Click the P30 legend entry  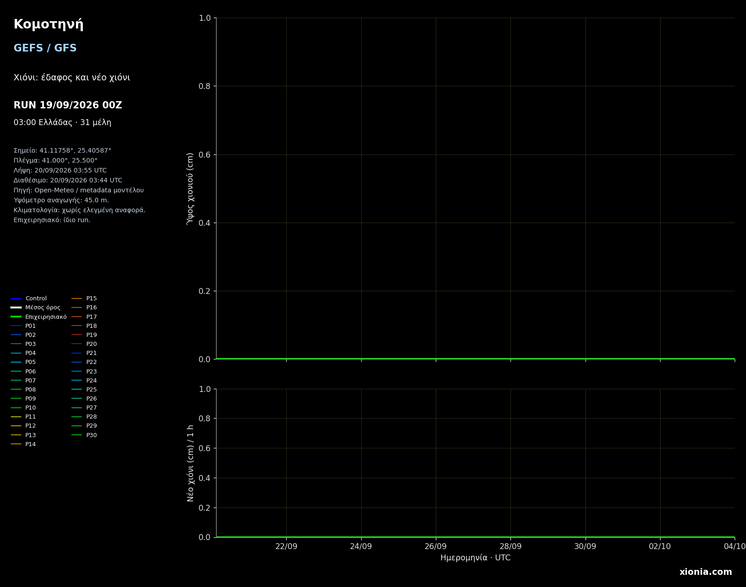pos(84,435)
